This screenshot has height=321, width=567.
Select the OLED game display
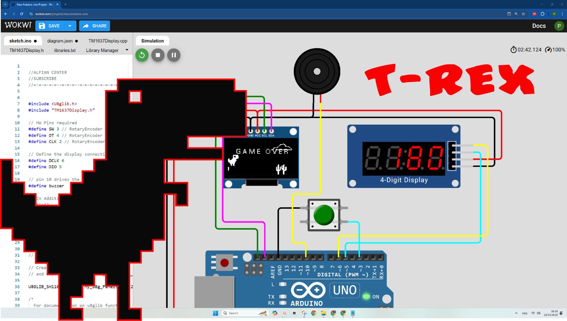pos(261,158)
